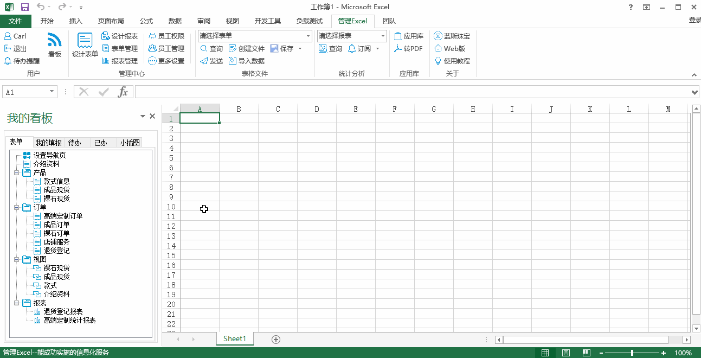Open 设置导航页 in the tree
Image resolution: width=701 pixels, height=358 pixels.
point(44,155)
